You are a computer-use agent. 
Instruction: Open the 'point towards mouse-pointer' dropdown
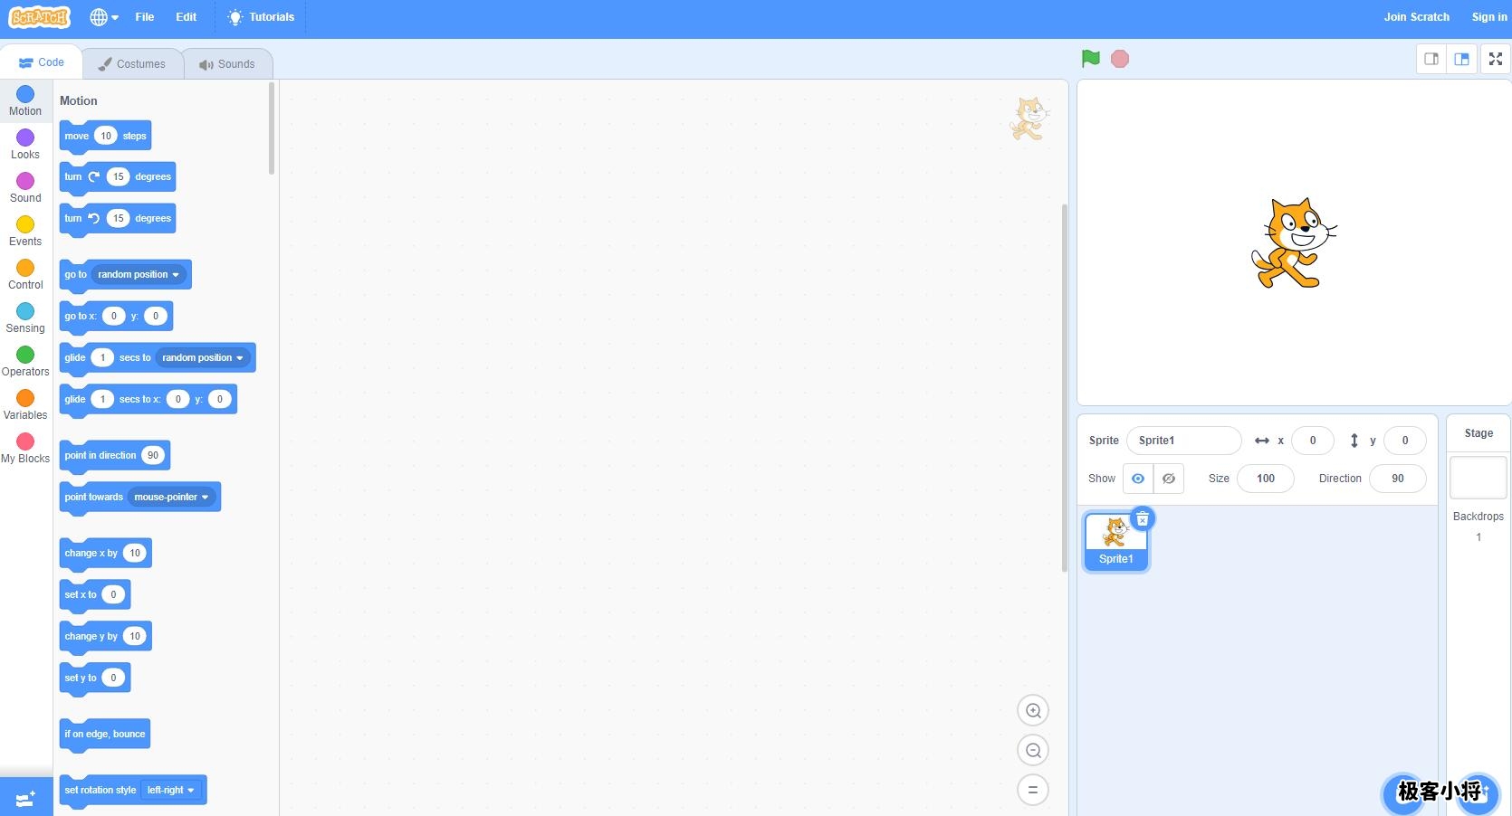[205, 498]
